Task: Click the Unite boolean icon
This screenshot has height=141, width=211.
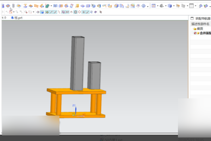Action: click(x=47, y=6)
